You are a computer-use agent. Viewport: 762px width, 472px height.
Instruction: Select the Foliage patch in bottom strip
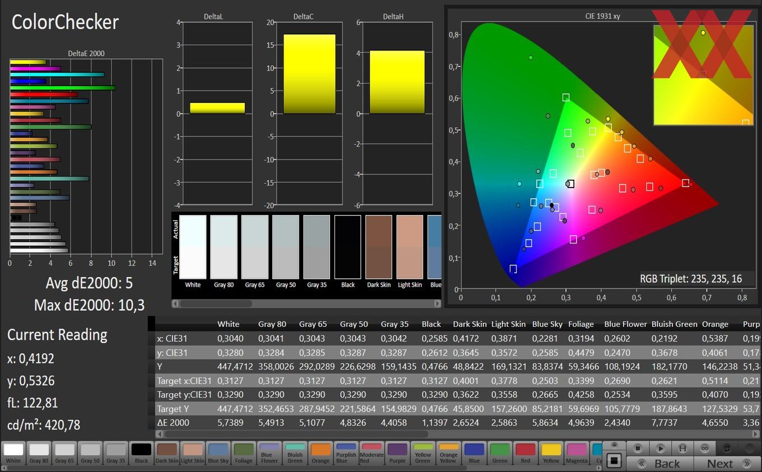[243, 453]
